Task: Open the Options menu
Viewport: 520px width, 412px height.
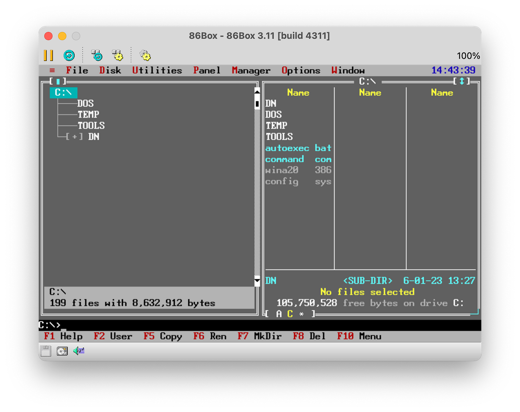Action: (x=301, y=70)
